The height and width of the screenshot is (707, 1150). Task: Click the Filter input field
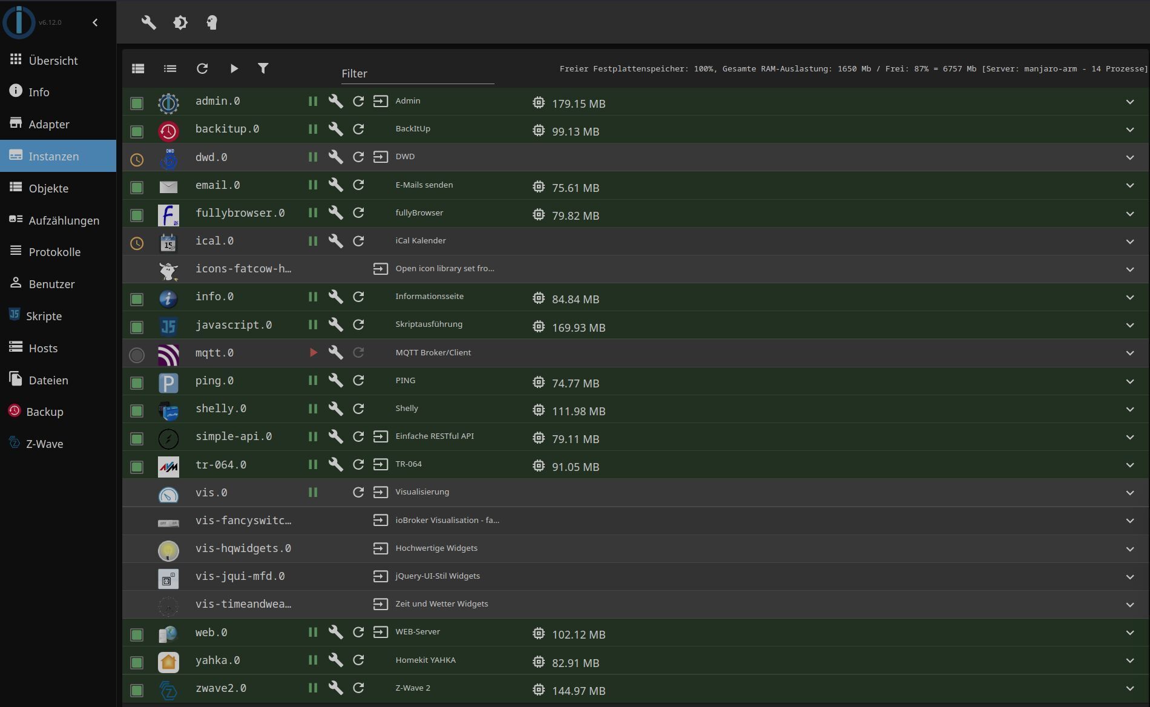click(x=418, y=73)
